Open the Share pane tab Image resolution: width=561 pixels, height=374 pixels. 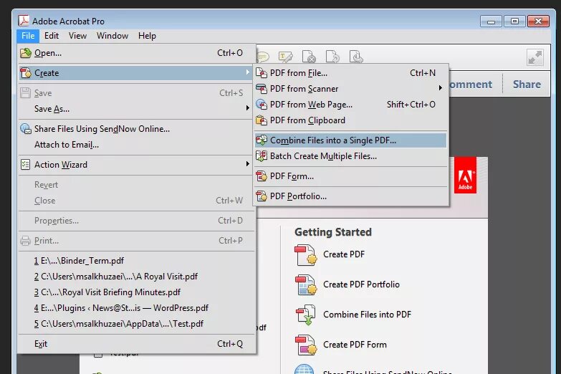click(x=527, y=84)
